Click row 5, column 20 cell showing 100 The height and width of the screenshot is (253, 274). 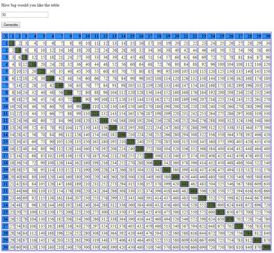176,72
